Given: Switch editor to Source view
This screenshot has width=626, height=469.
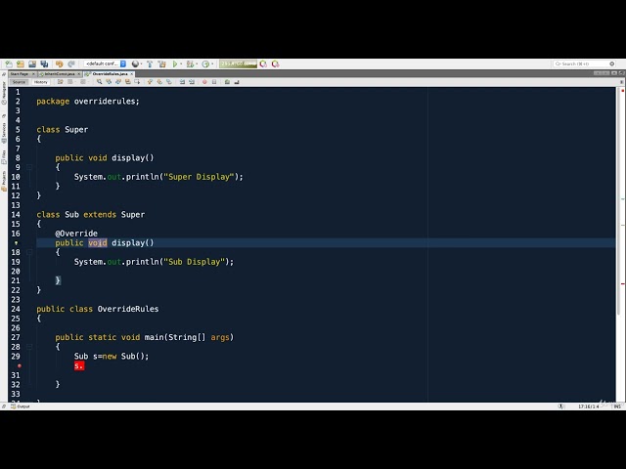Looking at the screenshot, I should [19, 82].
